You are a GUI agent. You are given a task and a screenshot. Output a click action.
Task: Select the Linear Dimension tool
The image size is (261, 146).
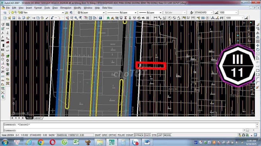(155, 18)
